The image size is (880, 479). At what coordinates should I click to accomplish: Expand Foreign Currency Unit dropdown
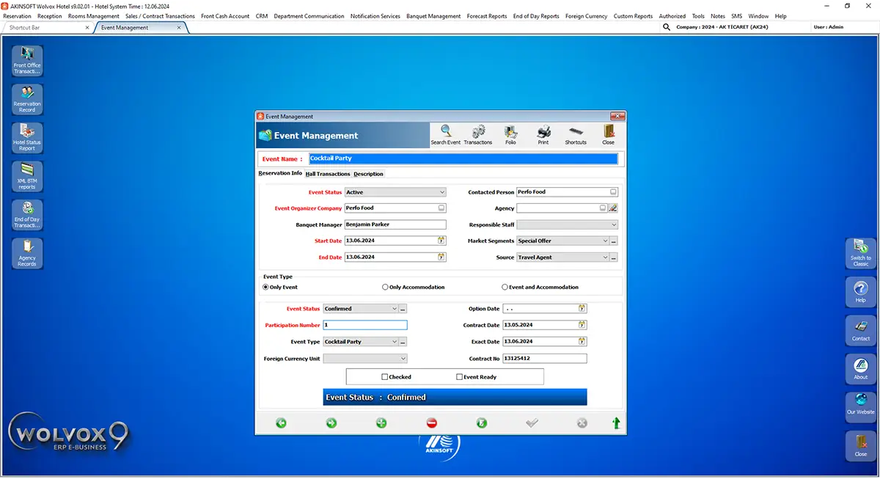[403, 359]
